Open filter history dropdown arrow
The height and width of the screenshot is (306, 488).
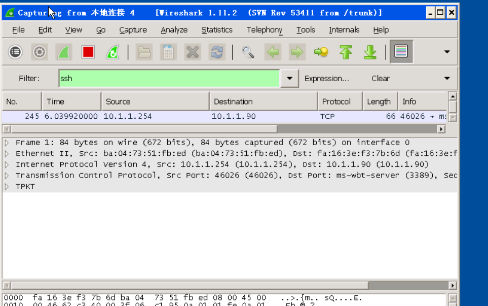(289, 78)
